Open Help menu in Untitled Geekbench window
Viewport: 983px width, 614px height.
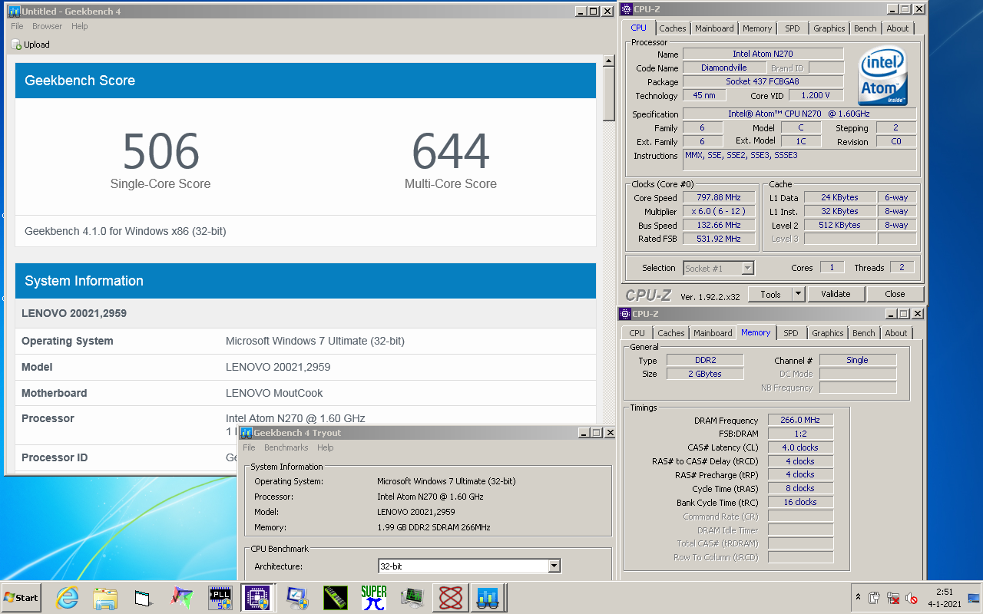[x=80, y=26]
